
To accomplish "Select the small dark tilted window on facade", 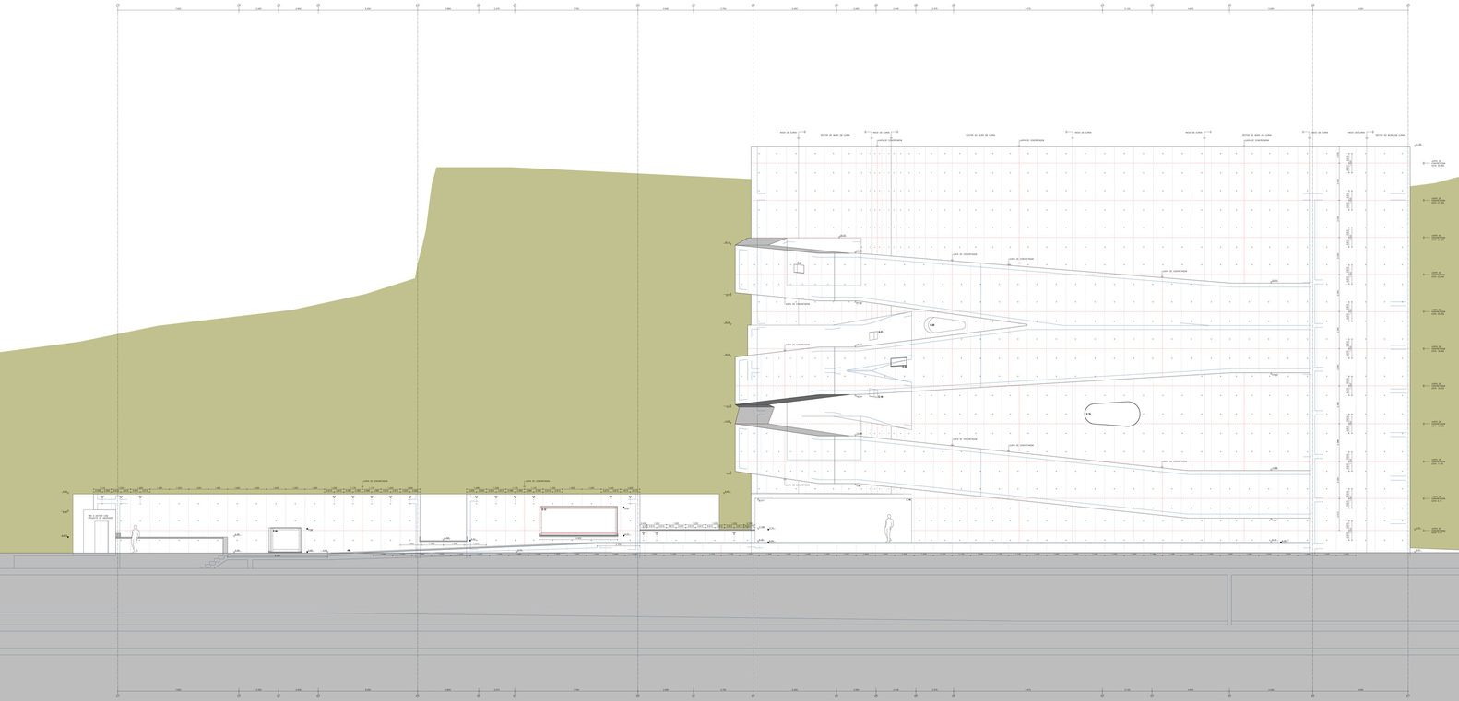I will (x=898, y=362).
